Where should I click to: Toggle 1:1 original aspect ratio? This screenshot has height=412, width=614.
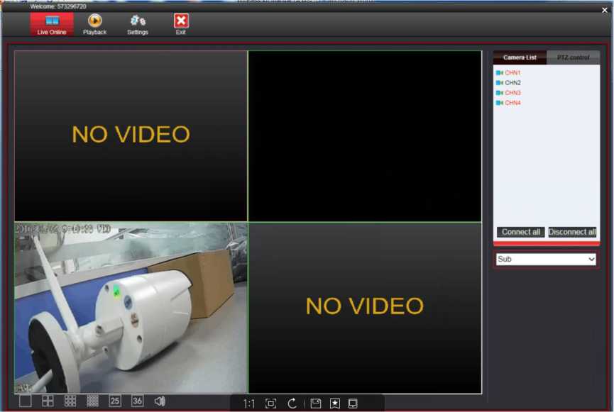[x=249, y=403]
